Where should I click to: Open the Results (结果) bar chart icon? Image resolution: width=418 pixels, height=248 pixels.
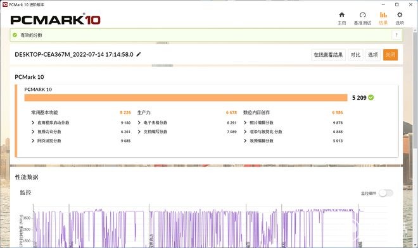tap(383, 15)
